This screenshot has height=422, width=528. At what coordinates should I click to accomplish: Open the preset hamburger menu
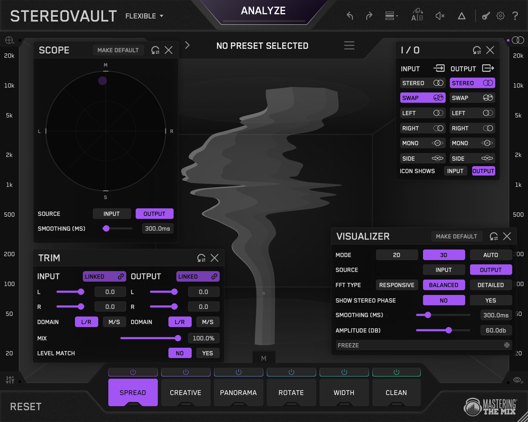(x=349, y=45)
